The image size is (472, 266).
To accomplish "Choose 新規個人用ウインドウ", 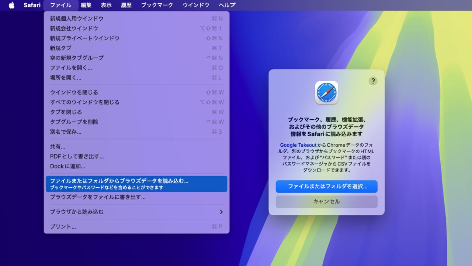I will coord(136,18).
